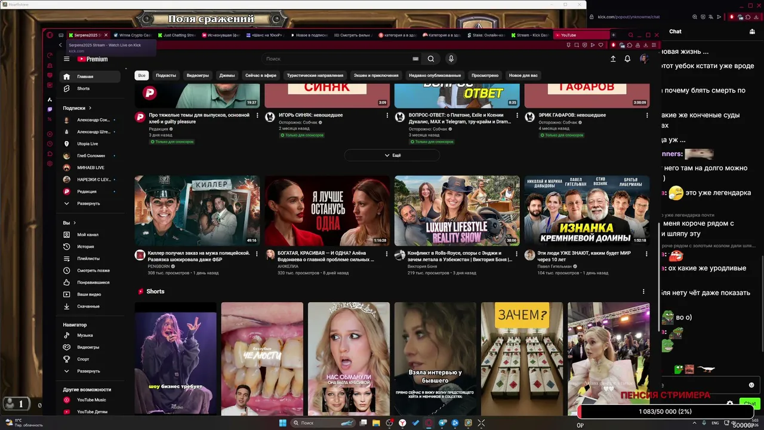Image resolution: width=764 pixels, height=430 pixels.
Task: Open Александр Сокуров subscription channel
Action: (x=91, y=120)
